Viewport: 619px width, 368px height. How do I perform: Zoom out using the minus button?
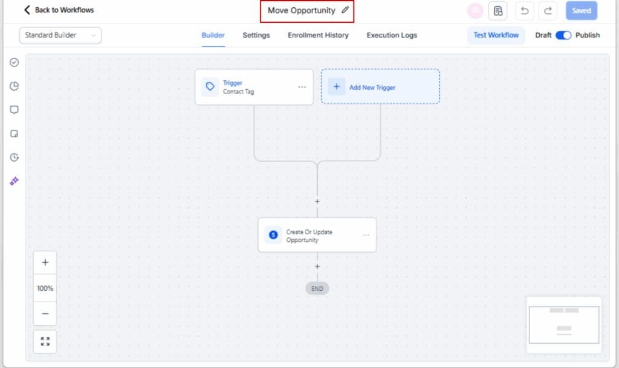pyautogui.click(x=45, y=314)
